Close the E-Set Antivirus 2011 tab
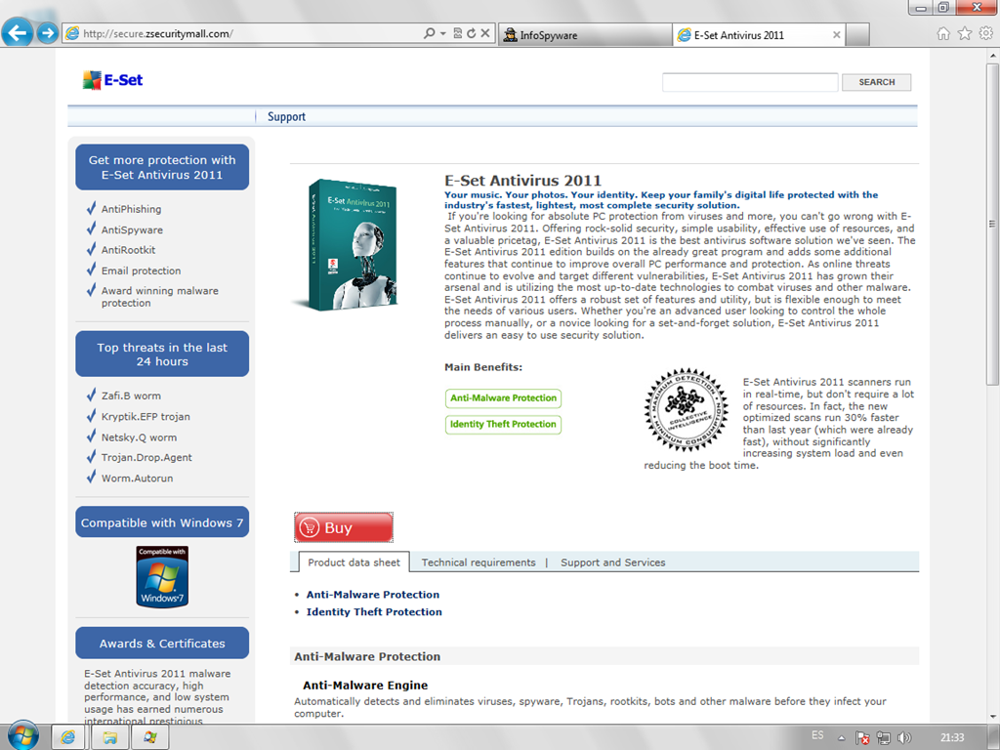Image resolution: width=1000 pixels, height=750 pixels. tap(836, 35)
